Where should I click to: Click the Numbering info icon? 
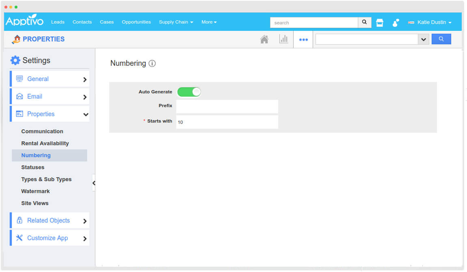click(152, 63)
